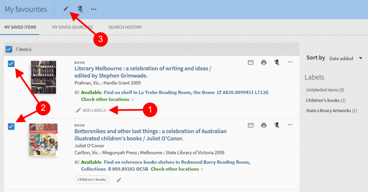The image size is (368, 192).
Task: Click the unpin icon in the blue header
Action: coord(80,9)
